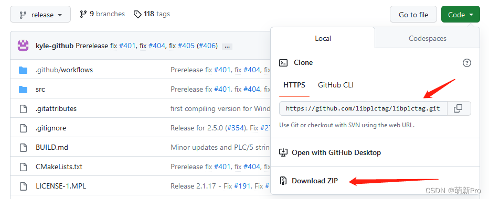The height and width of the screenshot is (199, 489).
Task: Open the .gitignore file
Action: [51, 128]
